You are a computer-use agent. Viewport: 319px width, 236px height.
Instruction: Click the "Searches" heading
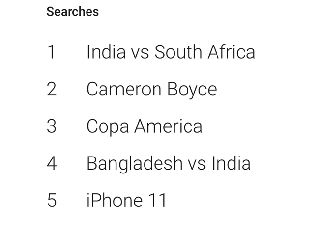[x=72, y=12]
